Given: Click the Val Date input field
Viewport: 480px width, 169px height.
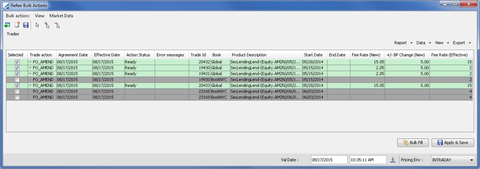Looking at the screenshot, I should pos(329,160).
